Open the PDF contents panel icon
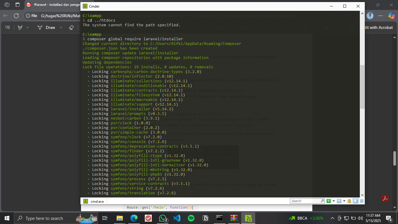Screen dimensions: 398x224 pyautogui.click(x=7, y=27)
